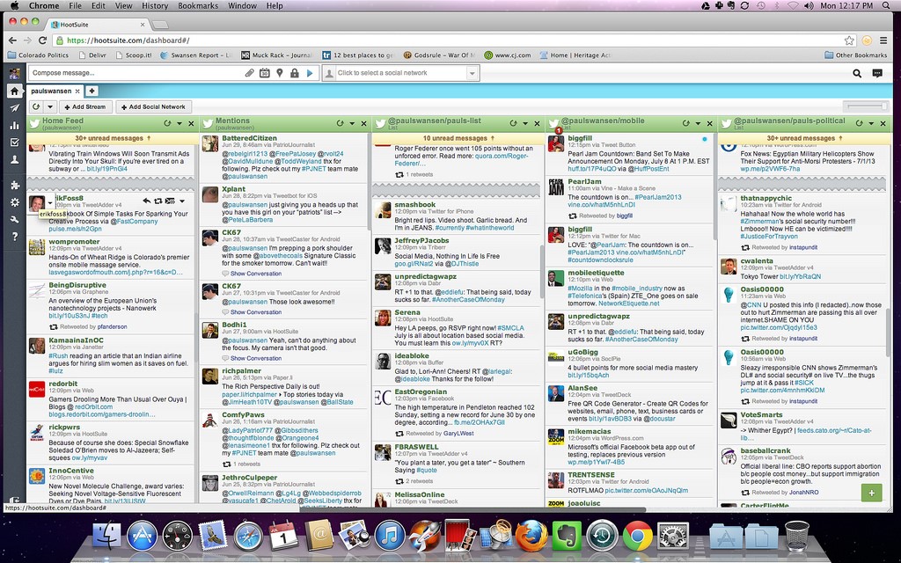Add a new dashboard tab with plus
The height and width of the screenshot is (563, 901).
(x=92, y=91)
